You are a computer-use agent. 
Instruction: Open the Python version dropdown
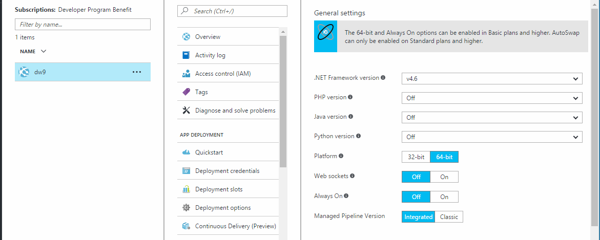coord(491,137)
